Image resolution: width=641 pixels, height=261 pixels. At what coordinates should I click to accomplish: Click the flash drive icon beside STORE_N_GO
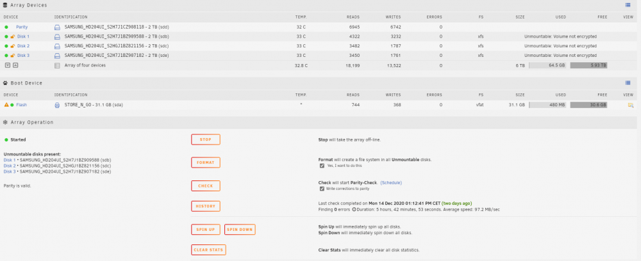57,105
